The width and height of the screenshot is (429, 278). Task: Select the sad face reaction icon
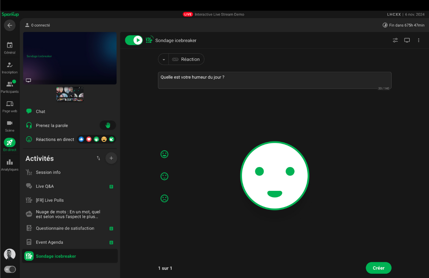164,198
